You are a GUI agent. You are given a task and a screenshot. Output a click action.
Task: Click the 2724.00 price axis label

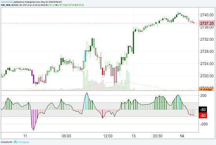click(x=207, y=63)
